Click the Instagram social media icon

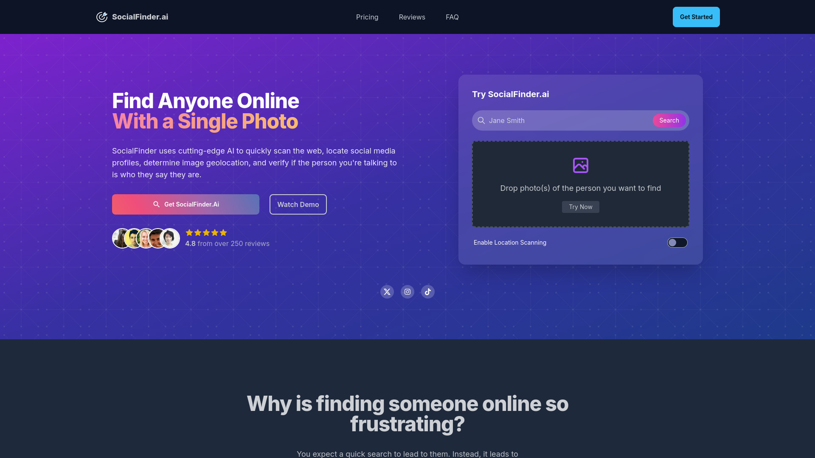pos(407,291)
